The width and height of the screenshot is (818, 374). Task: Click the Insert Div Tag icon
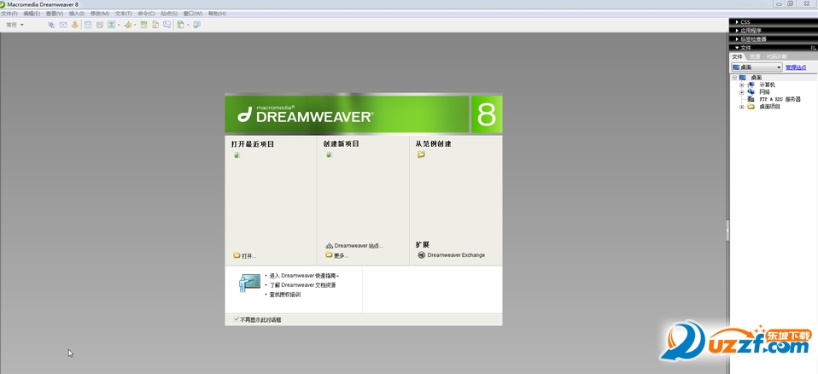pos(100,25)
